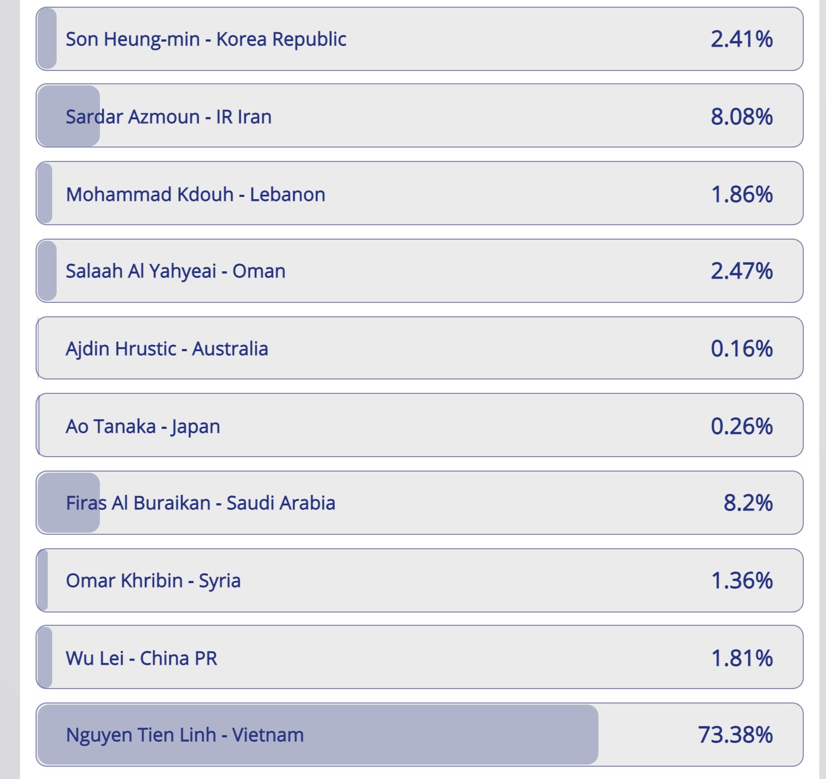Click the 1.36% value for Omar Khribin
The height and width of the screenshot is (779, 826).
coord(742,580)
